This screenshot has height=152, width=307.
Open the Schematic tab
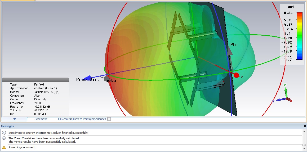(41, 119)
